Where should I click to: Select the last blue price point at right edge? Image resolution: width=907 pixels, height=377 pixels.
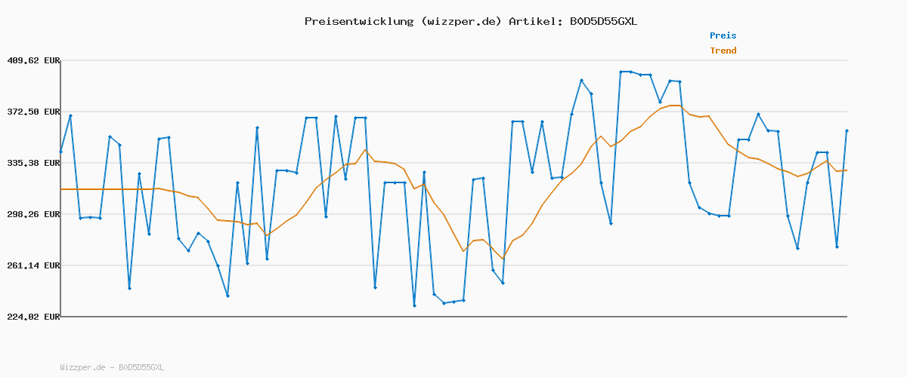(x=847, y=130)
